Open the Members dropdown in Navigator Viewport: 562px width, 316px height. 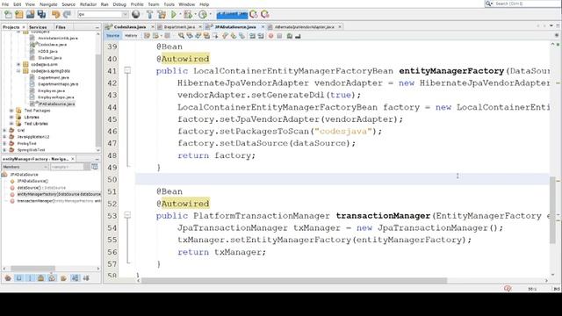(x=25, y=167)
